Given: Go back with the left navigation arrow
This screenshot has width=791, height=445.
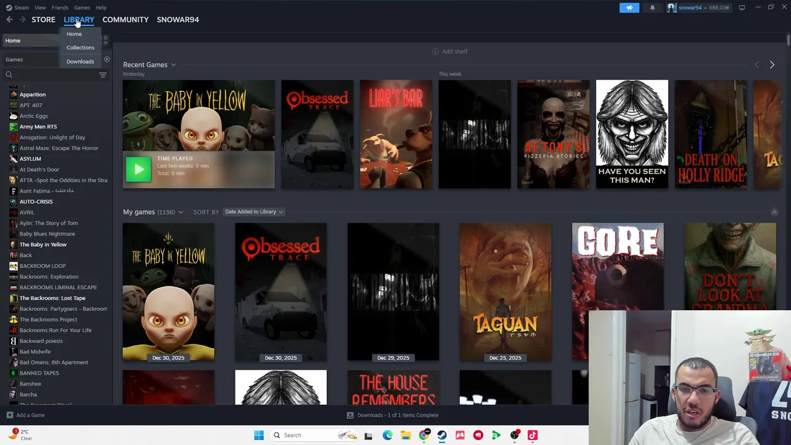Looking at the screenshot, I should (x=9, y=20).
